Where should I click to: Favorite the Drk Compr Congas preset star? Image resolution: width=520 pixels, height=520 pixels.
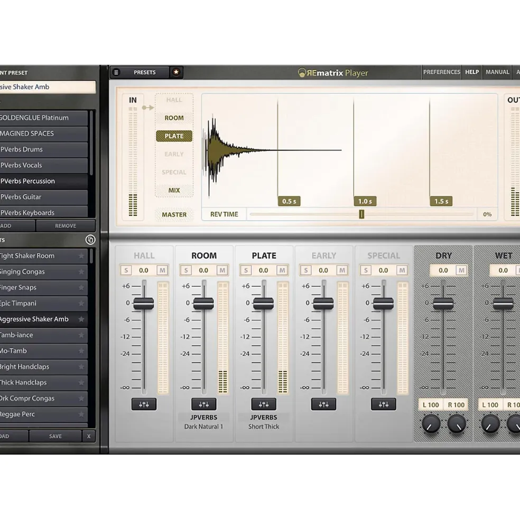[x=81, y=398]
